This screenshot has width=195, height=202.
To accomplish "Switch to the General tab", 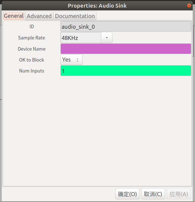I will pos(14,16).
